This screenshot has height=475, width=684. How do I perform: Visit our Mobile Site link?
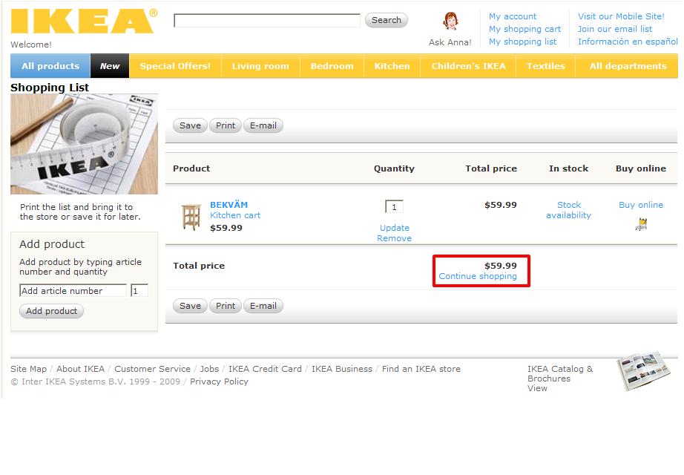621,16
